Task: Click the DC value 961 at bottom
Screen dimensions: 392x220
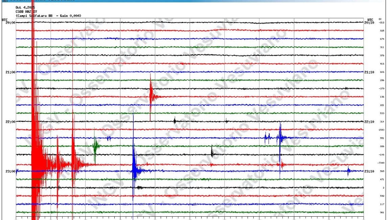Action: point(382,213)
